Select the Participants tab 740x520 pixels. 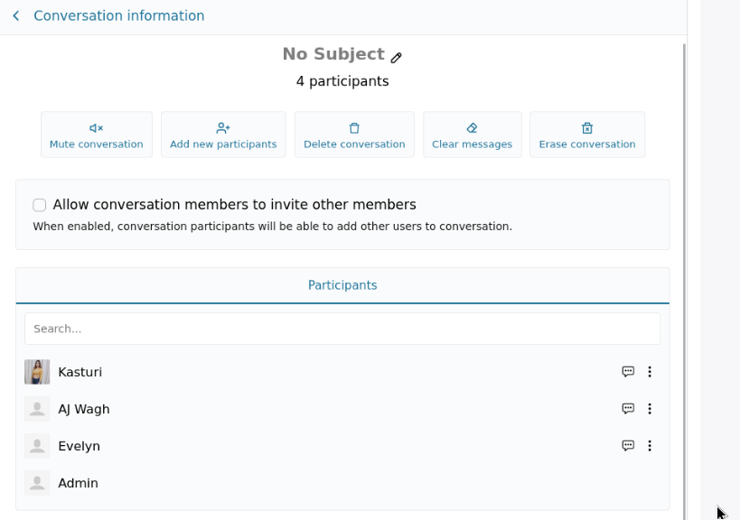(x=342, y=285)
